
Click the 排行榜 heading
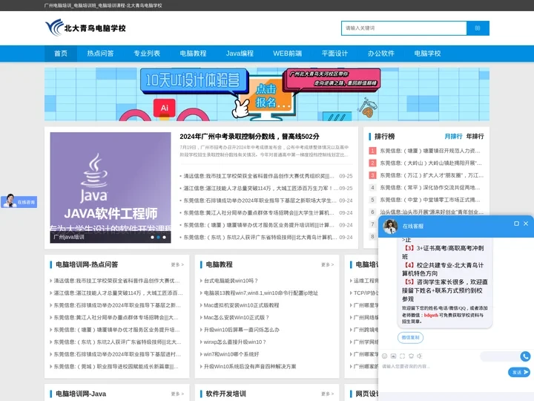(384, 137)
